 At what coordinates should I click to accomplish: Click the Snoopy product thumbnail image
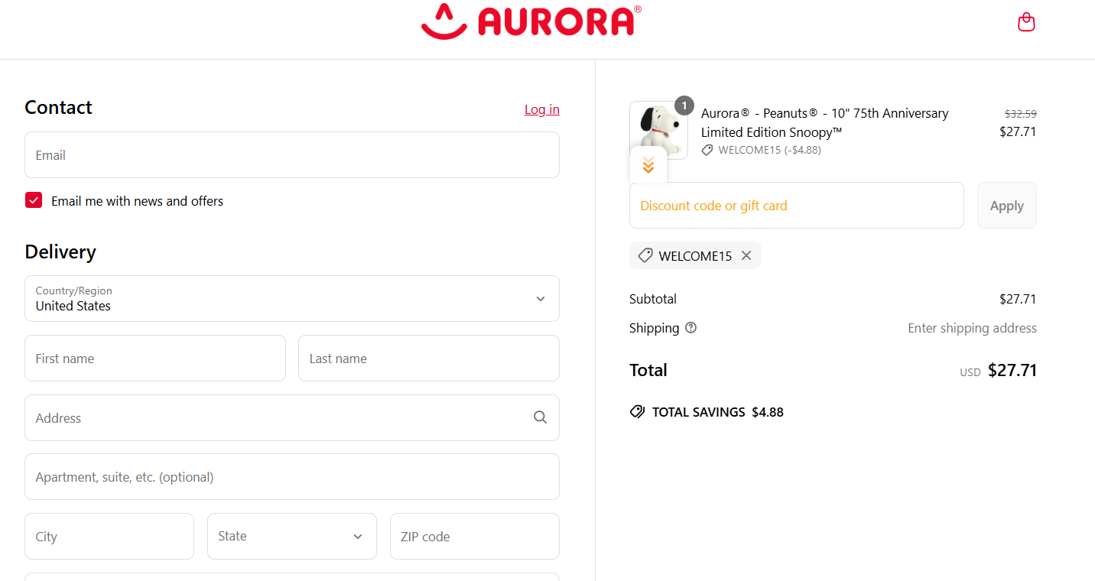pos(658,130)
